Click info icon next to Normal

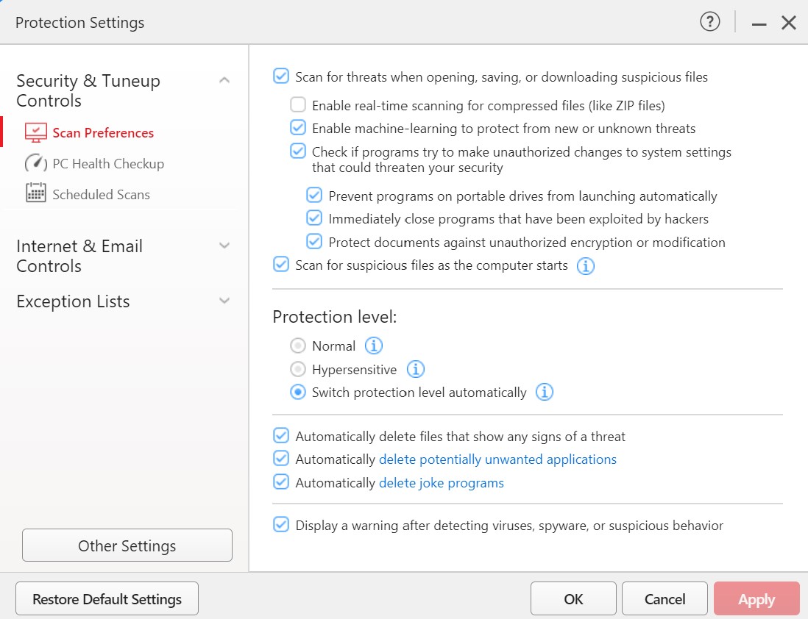click(x=374, y=346)
